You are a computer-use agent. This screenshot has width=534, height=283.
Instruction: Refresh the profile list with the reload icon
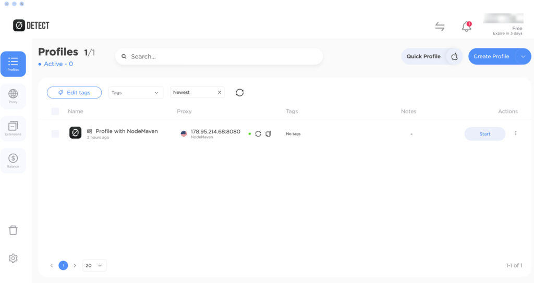tap(239, 92)
